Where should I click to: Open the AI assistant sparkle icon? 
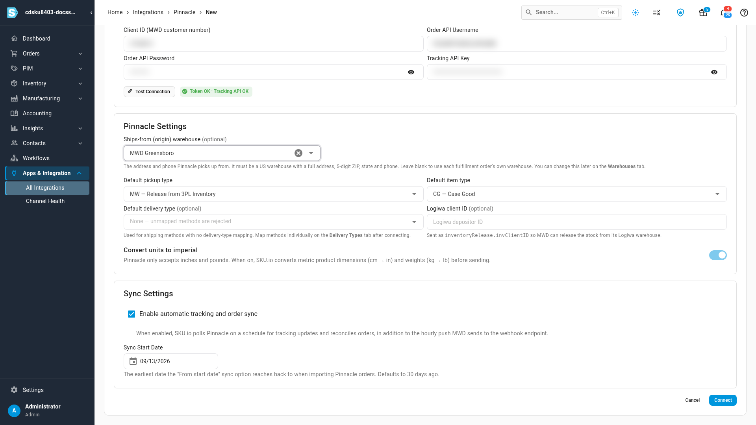(636, 13)
